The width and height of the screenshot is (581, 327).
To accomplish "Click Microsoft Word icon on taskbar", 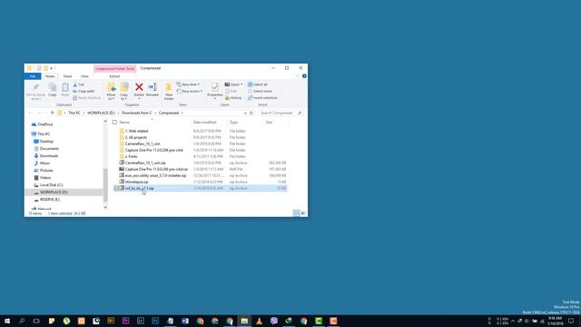I will pyautogui.click(x=185, y=321).
